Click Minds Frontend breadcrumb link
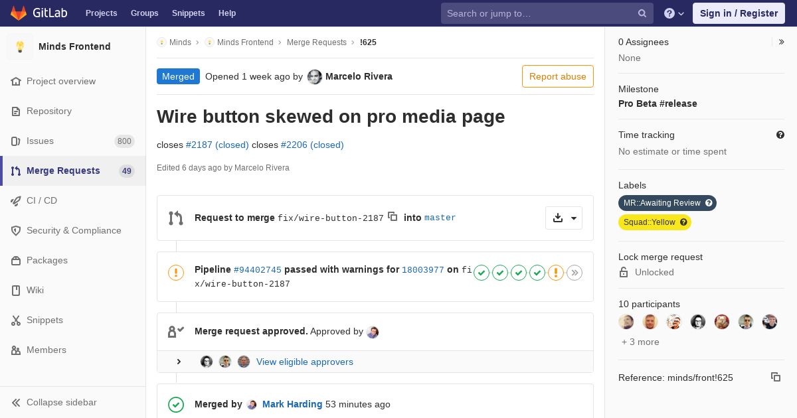797x418 pixels. (245, 42)
